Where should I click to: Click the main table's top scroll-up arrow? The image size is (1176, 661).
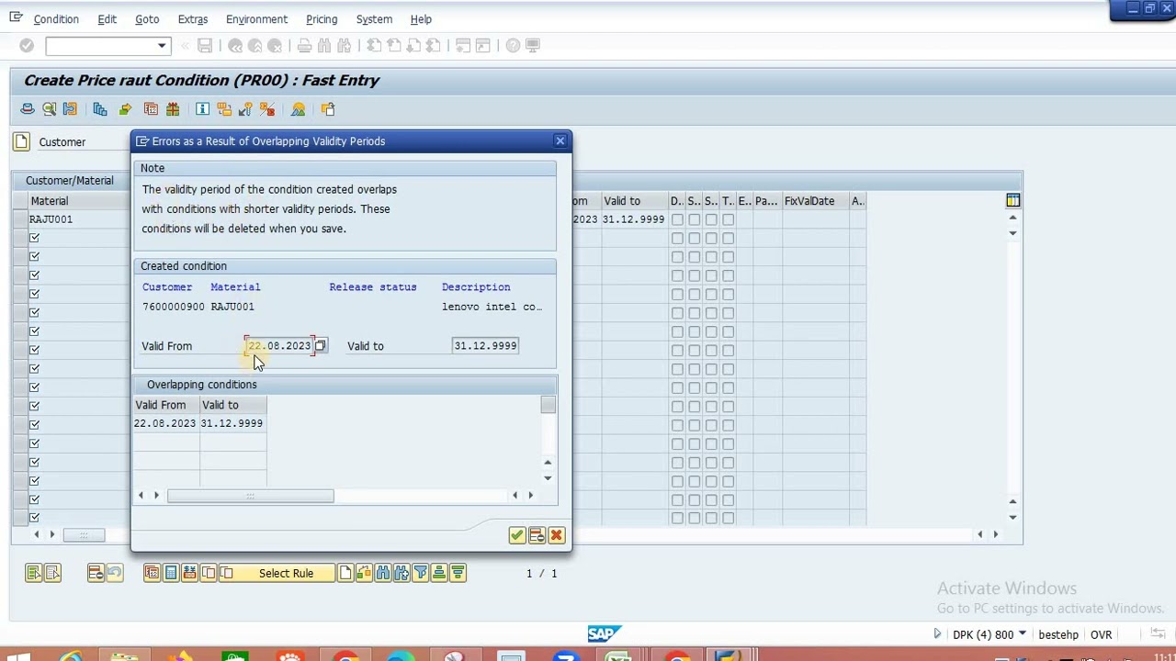click(x=1013, y=218)
